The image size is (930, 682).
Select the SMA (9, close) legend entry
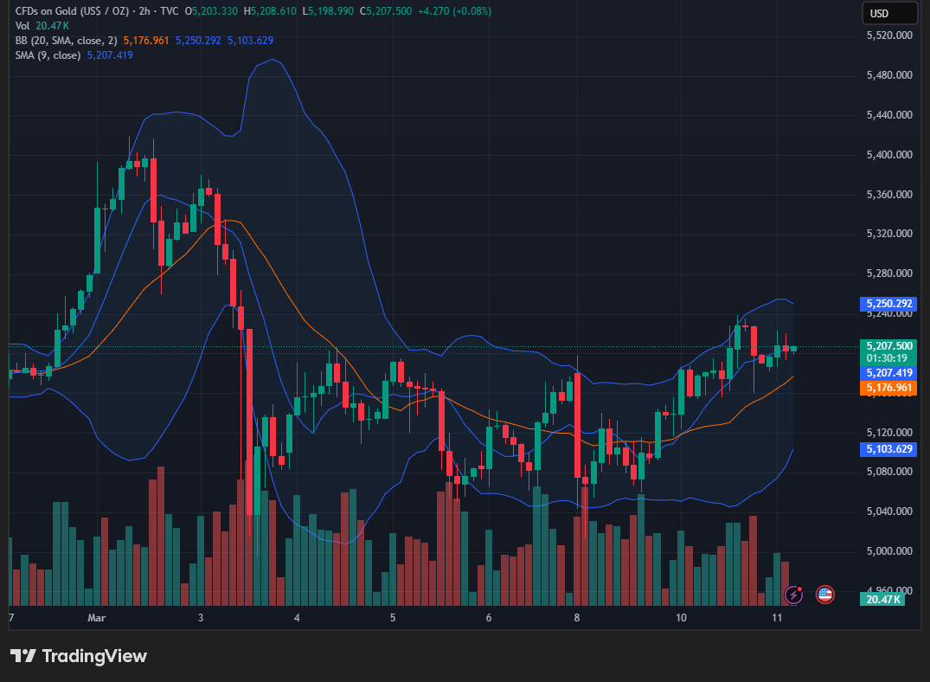tap(48, 55)
